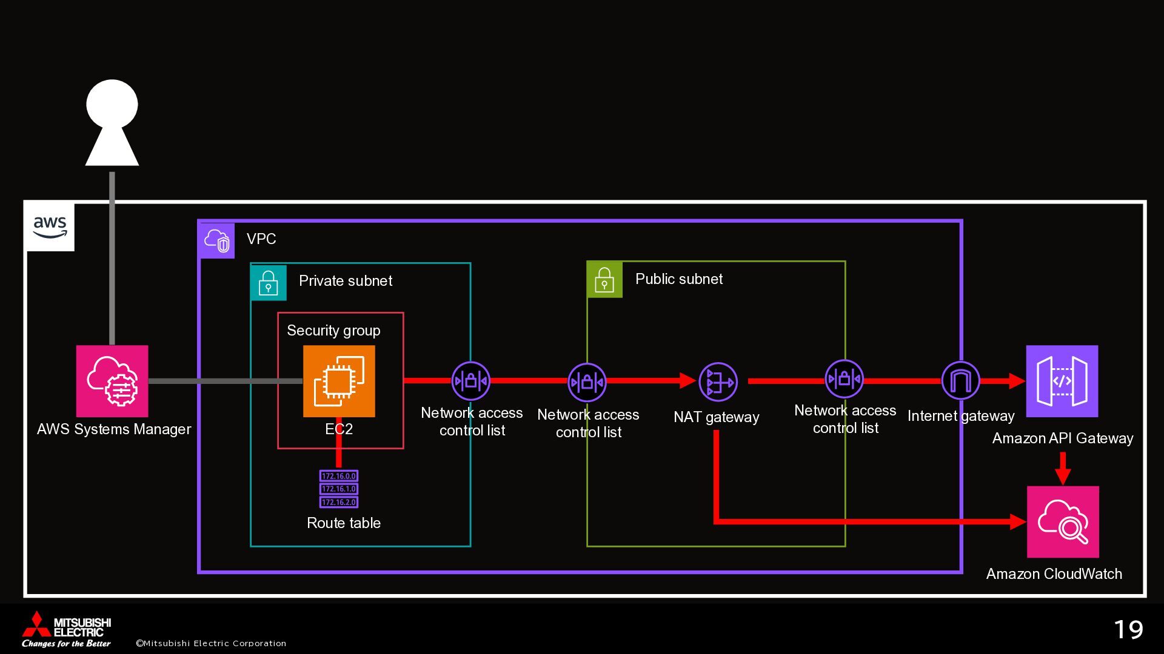1164x654 pixels.
Task: Click the slide page number 19
Action: [1129, 630]
